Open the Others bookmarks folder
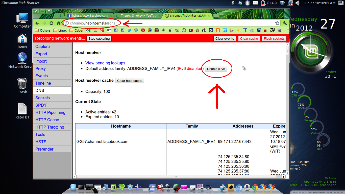 point(43,30)
